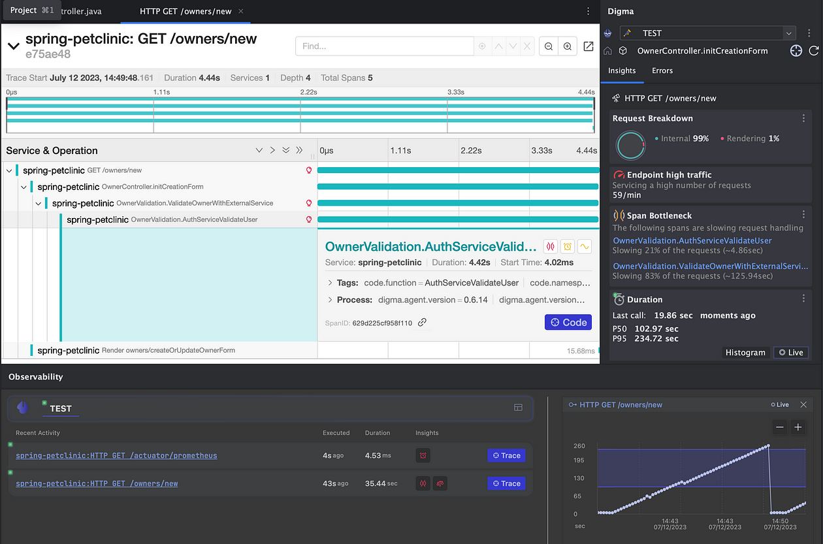823x544 pixels.
Task: Select the HTTP GET /owners/new editor tab
Action: pos(185,11)
